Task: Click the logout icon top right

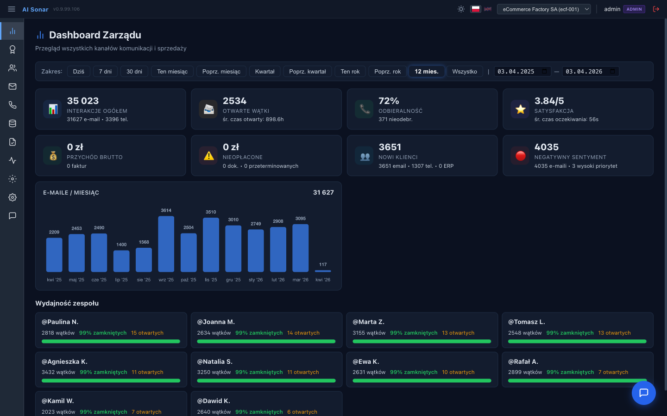Action: [x=656, y=9]
